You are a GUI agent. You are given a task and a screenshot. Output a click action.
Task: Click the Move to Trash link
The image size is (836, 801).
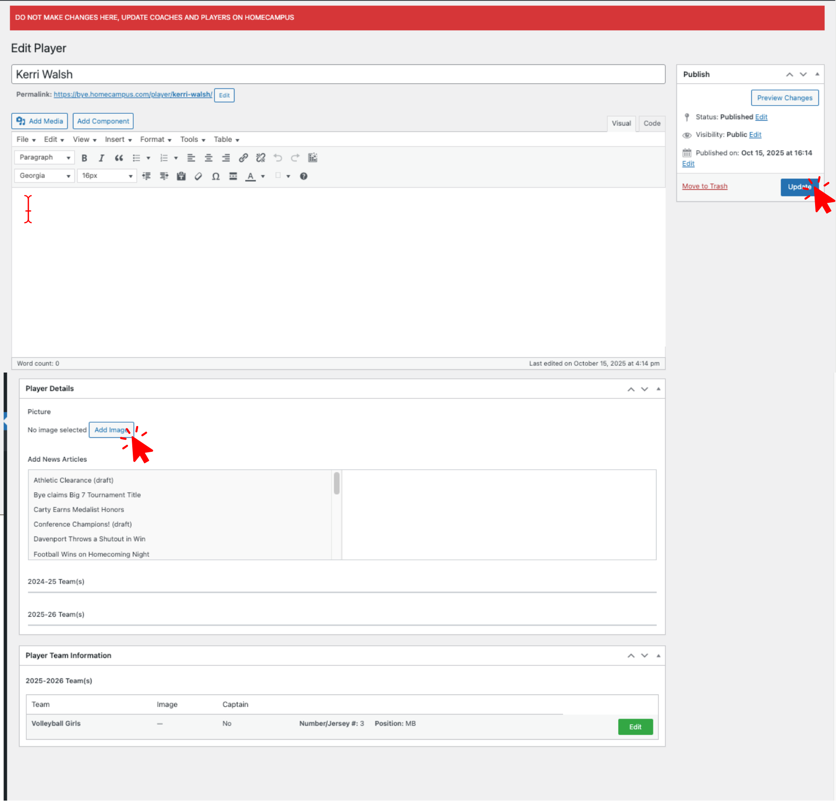(x=705, y=186)
